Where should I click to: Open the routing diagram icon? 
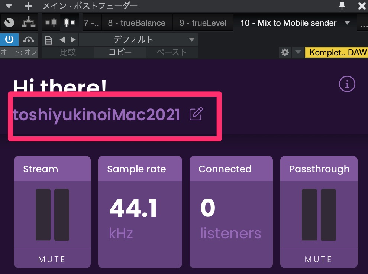click(x=28, y=23)
